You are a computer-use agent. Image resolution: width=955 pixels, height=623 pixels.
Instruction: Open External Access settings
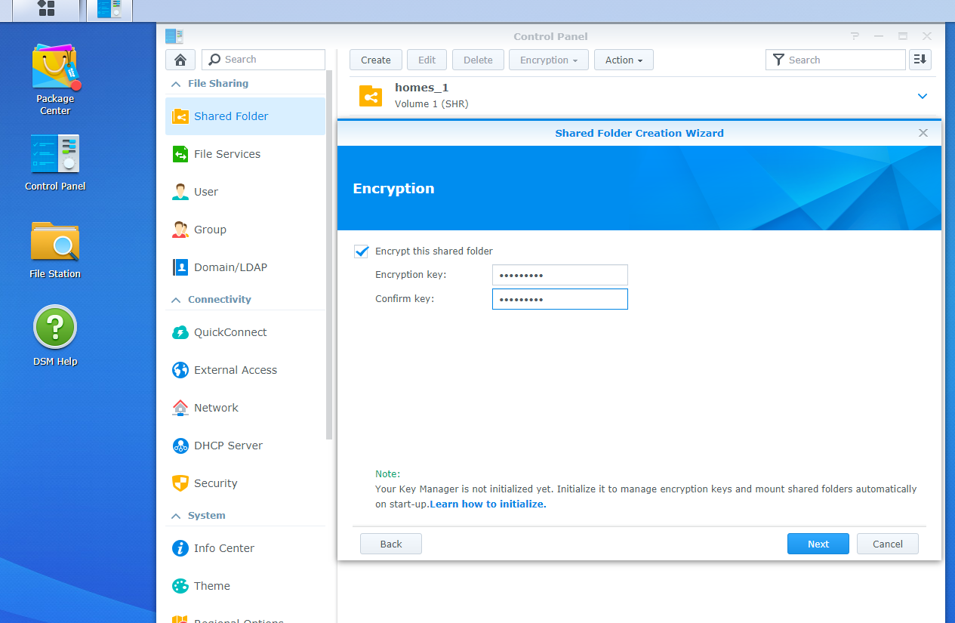point(245,370)
